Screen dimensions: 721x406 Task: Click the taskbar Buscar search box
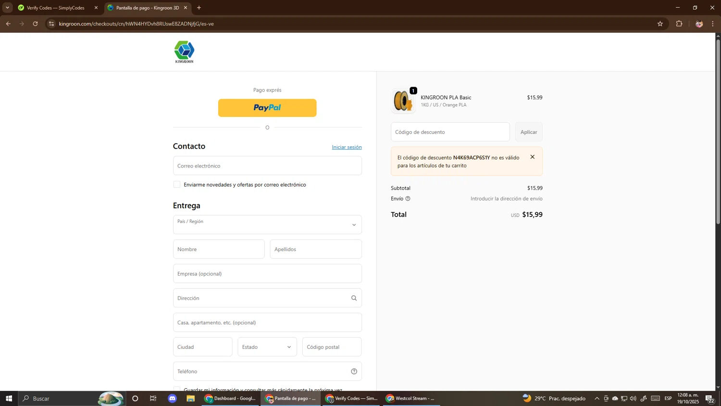tap(72, 398)
